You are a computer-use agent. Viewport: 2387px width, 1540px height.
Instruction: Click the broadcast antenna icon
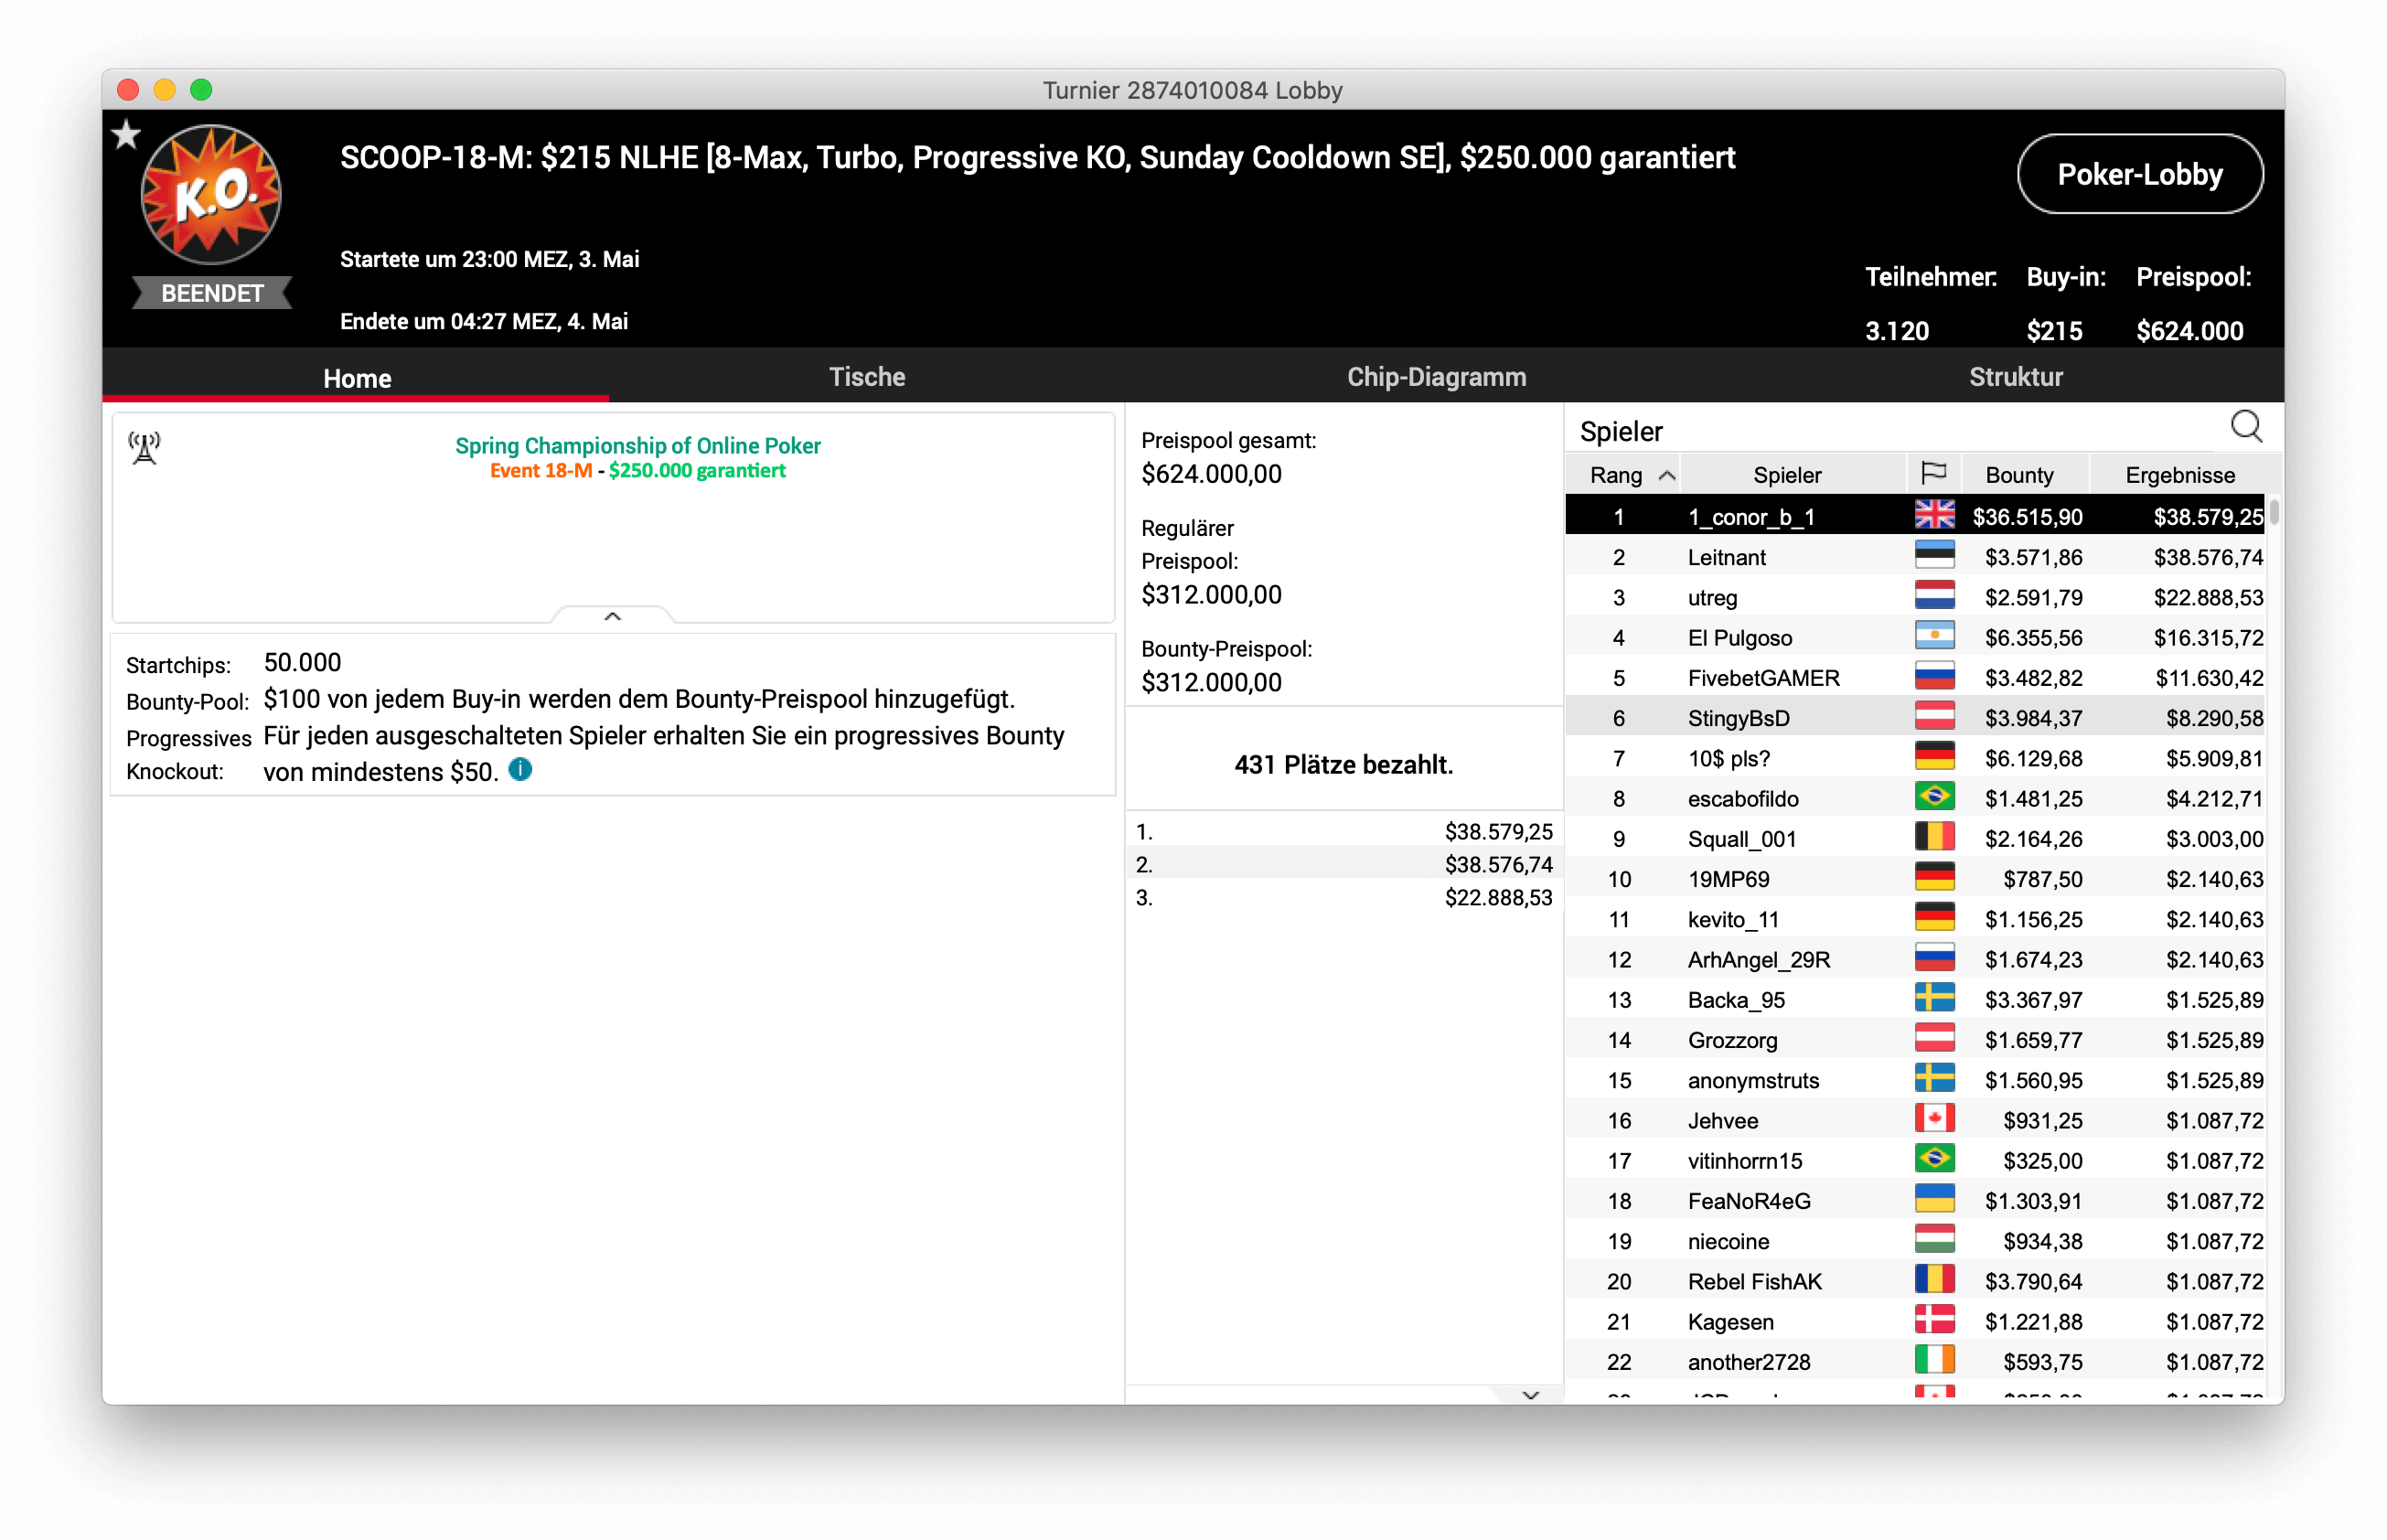(145, 447)
